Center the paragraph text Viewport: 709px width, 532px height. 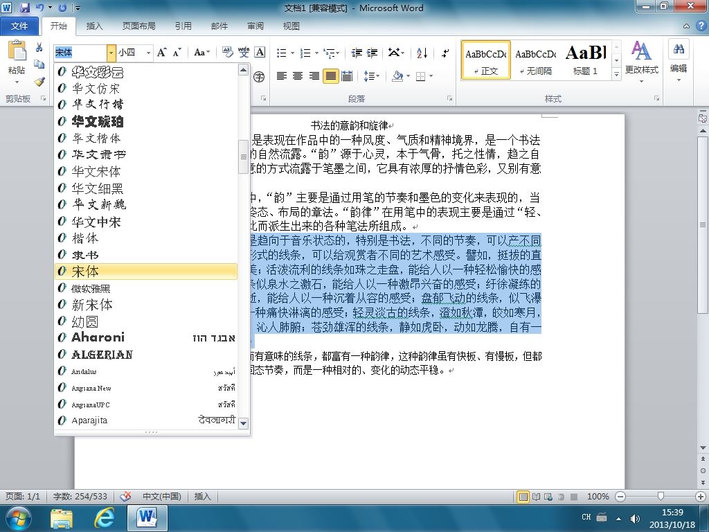point(298,76)
